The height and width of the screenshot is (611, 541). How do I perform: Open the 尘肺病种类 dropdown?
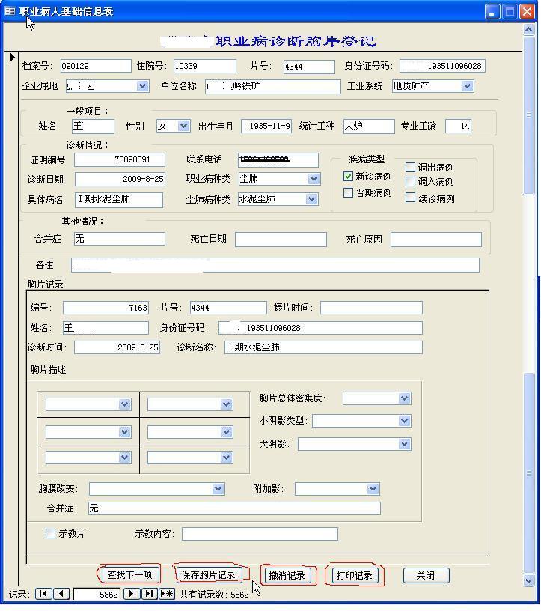(x=311, y=199)
